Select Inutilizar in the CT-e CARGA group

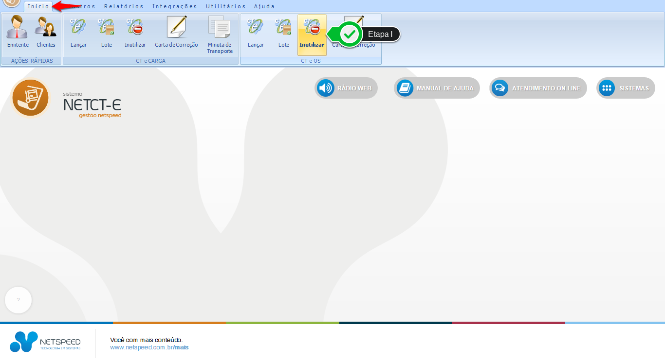(135, 32)
